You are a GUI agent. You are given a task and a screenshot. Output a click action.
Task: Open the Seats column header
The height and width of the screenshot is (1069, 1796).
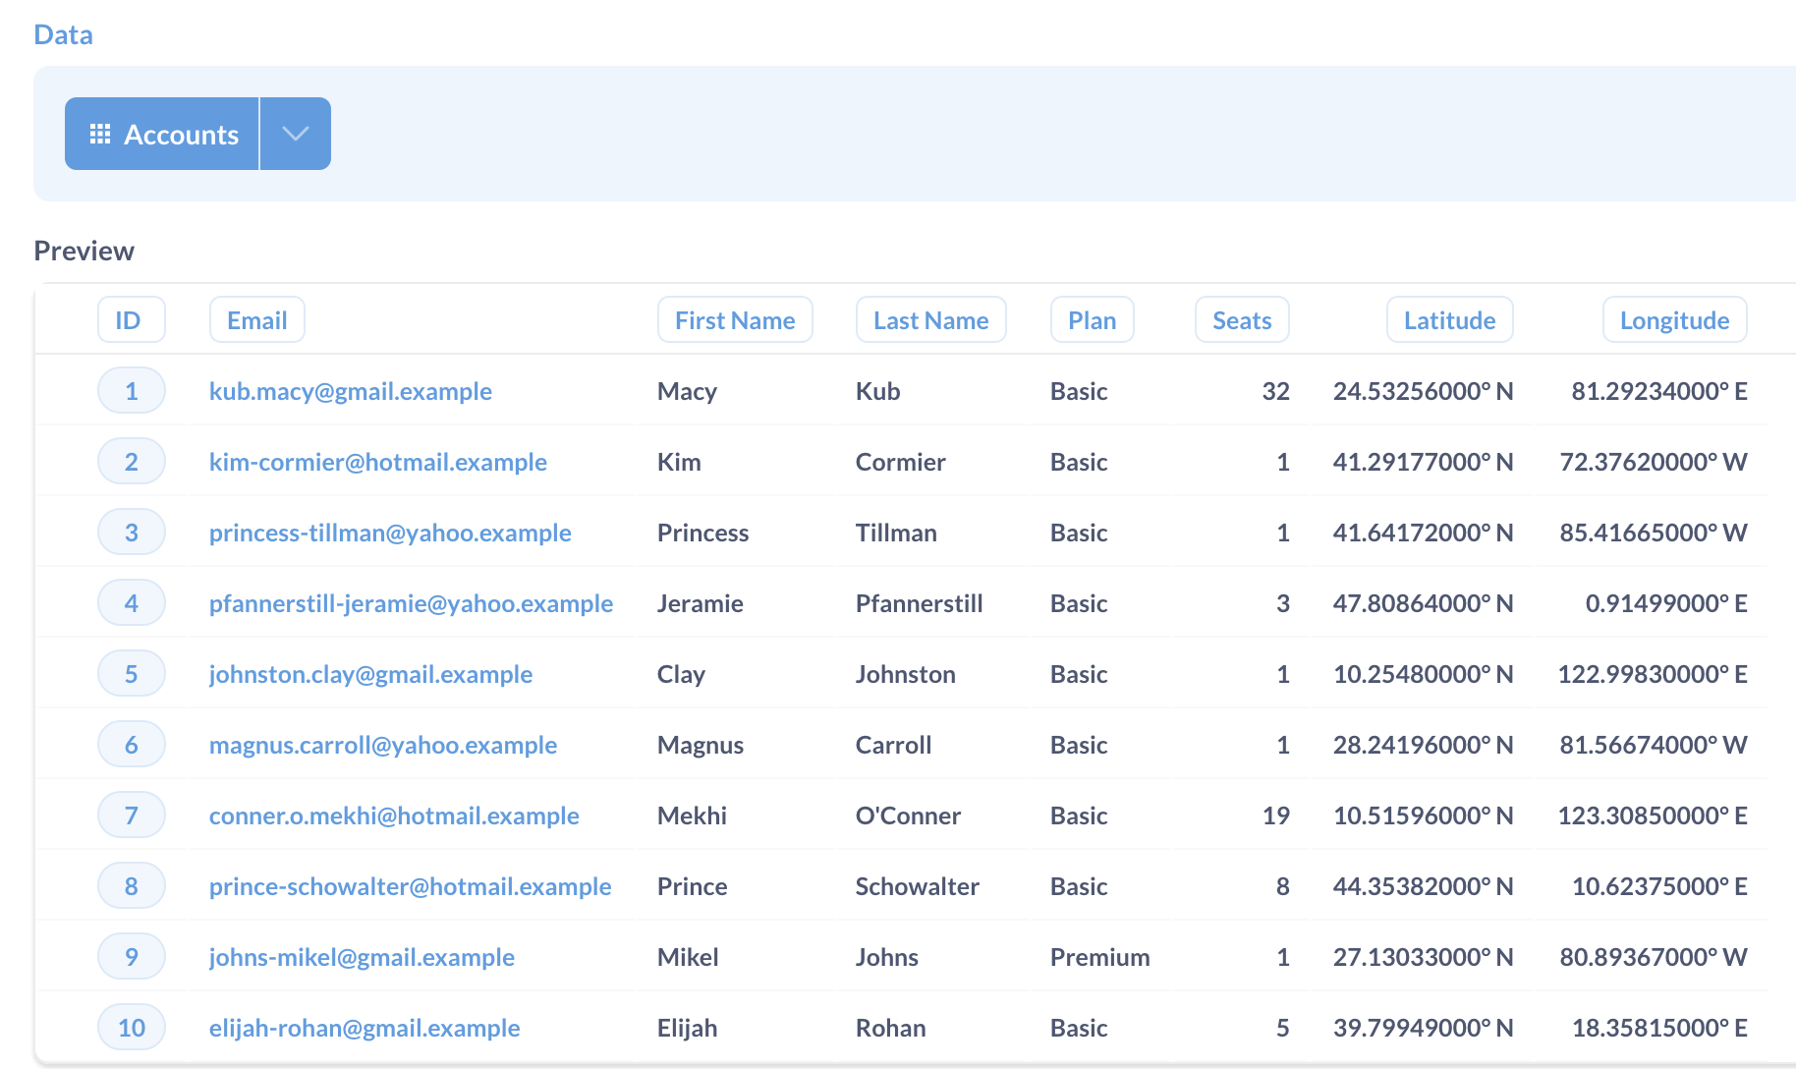point(1241,320)
